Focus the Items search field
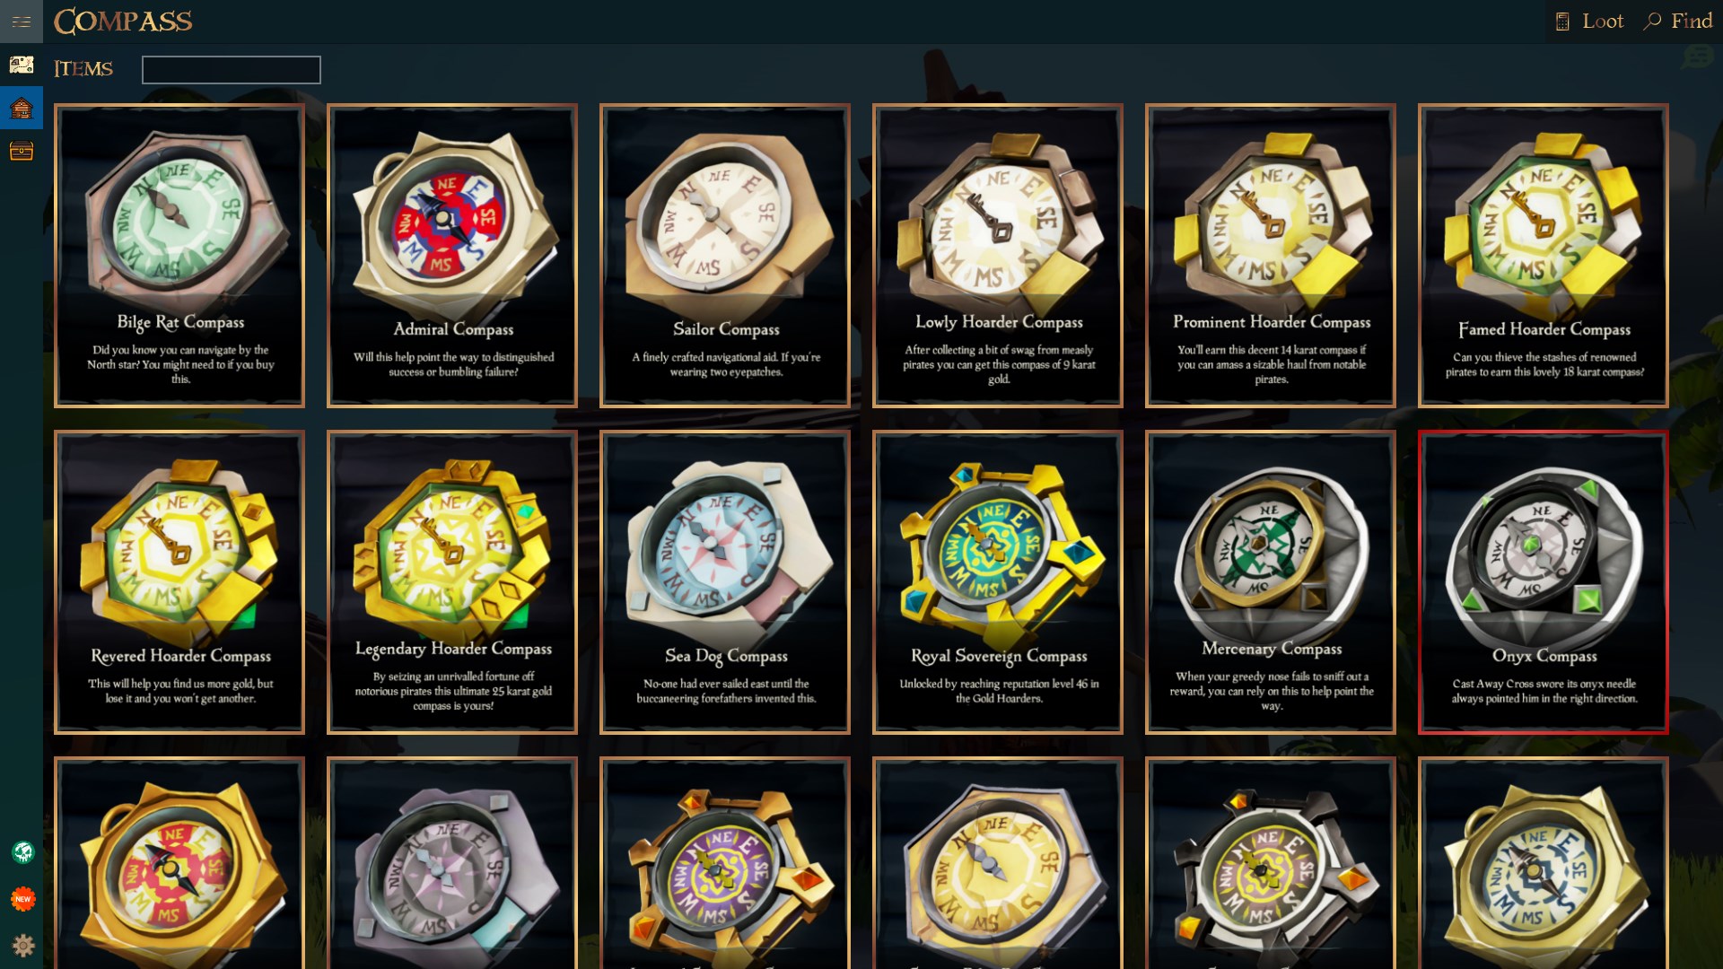1723x969 pixels. pyautogui.click(x=232, y=70)
